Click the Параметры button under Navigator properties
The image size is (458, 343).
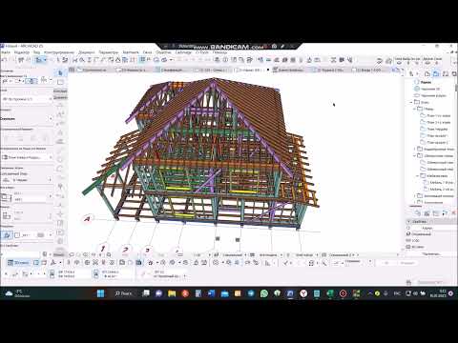tap(431, 254)
